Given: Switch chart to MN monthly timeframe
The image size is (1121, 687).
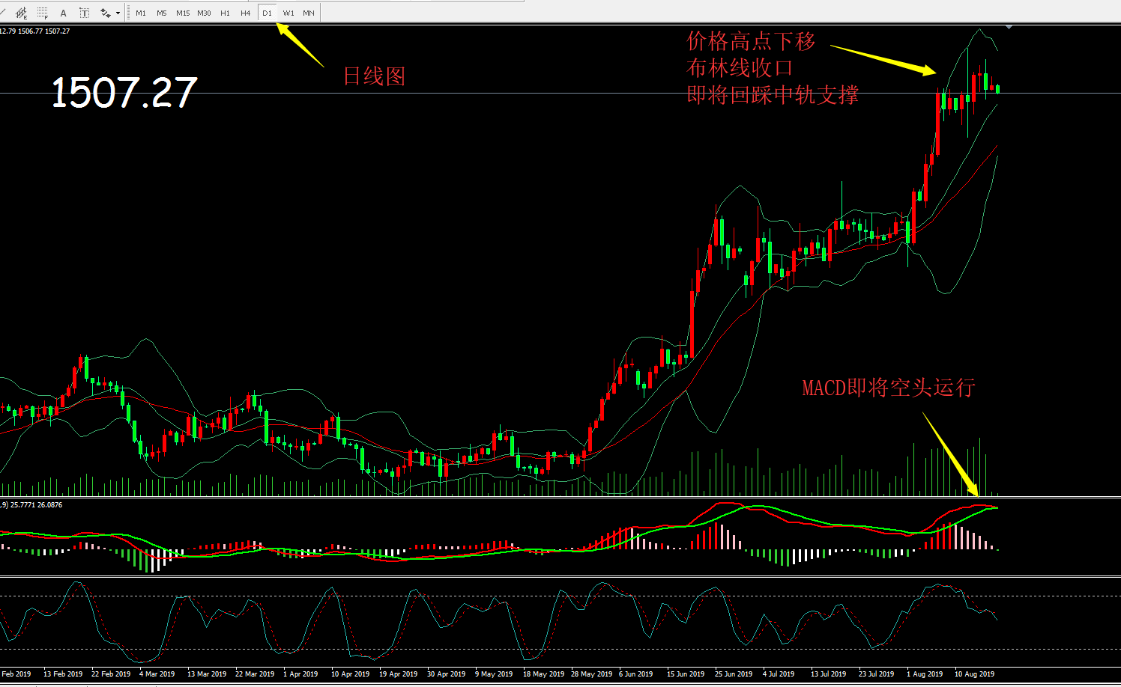Looking at the screenshot, I should tap(309, 13).
